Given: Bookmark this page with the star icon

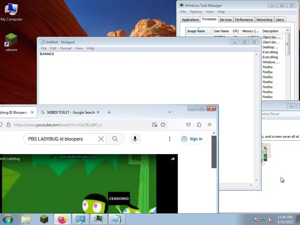Looking at the screenshot, I should coord(163,125).
